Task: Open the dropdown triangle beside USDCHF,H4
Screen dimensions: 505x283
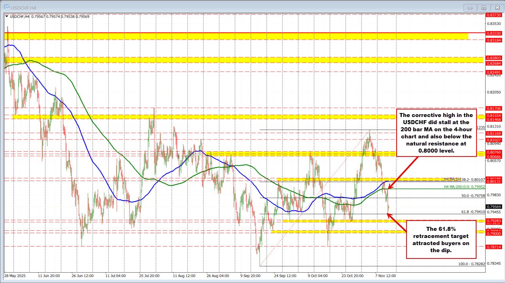Action: point(7,16)
